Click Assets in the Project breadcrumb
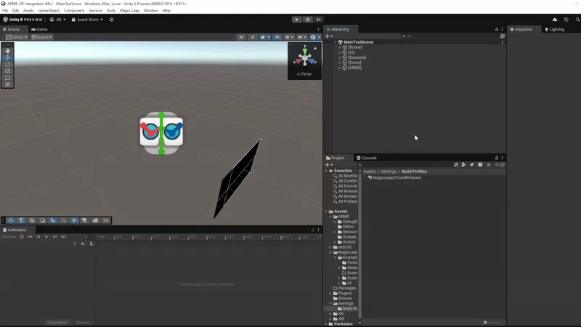 [369, 171]
